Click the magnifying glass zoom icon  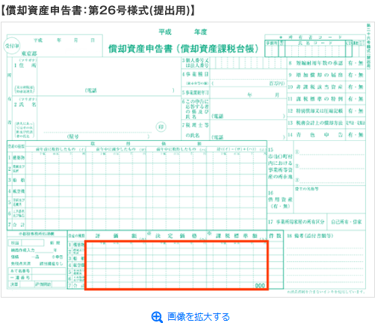[x=157, y=317]
